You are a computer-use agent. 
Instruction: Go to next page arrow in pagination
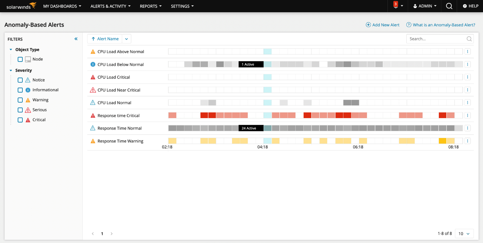112,234
